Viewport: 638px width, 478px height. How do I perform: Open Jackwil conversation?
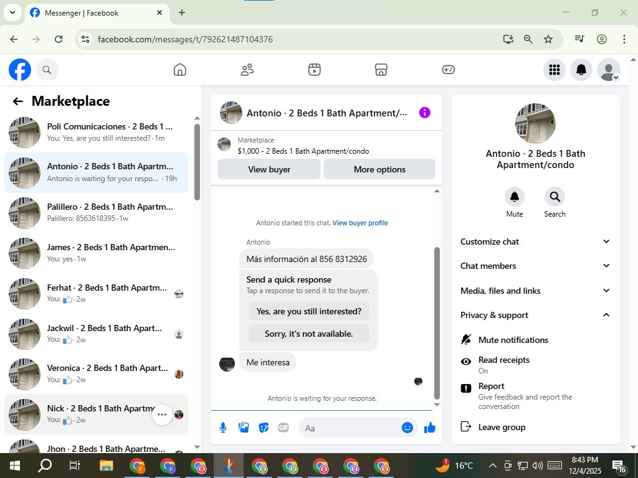(96, 334)
